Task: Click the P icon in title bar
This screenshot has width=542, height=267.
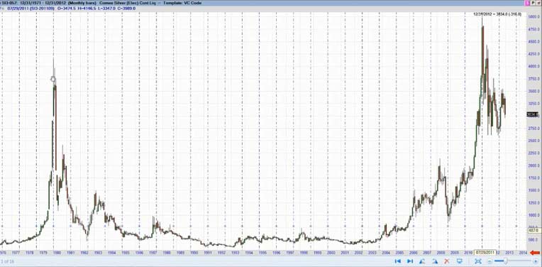Action: pos(533,3)
